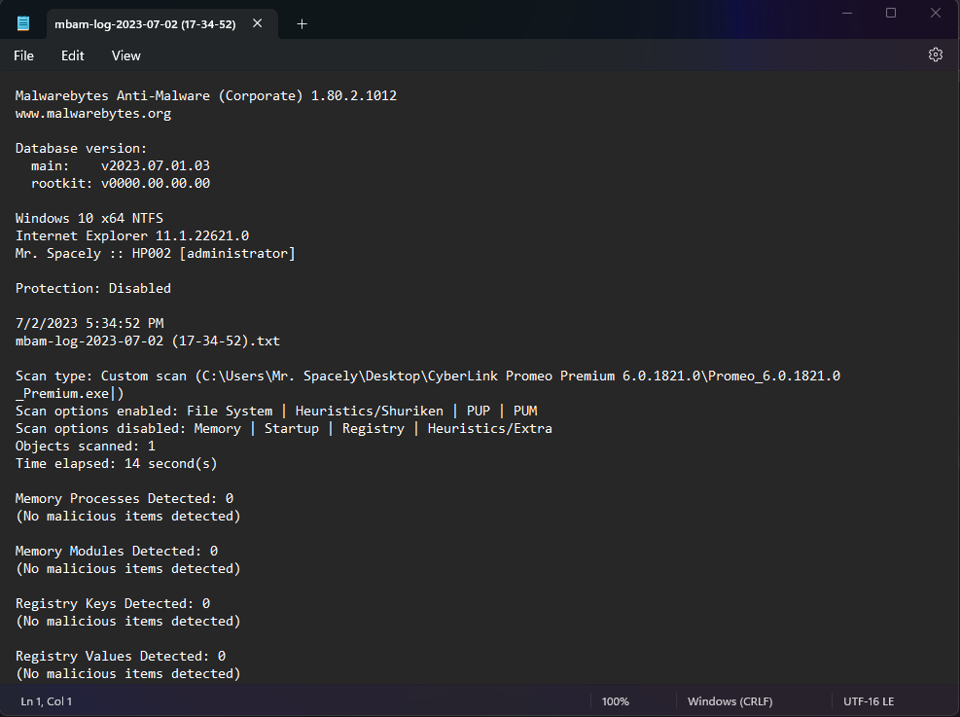Click the 'Internet Explorer 11.1.22621.0' line

[x=132, y=236]
